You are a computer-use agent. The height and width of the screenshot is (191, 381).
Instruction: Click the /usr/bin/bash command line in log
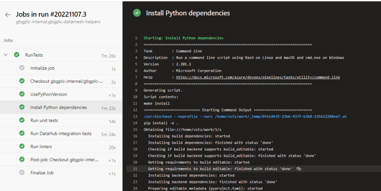pyautogui.click(x=245, y=117)
